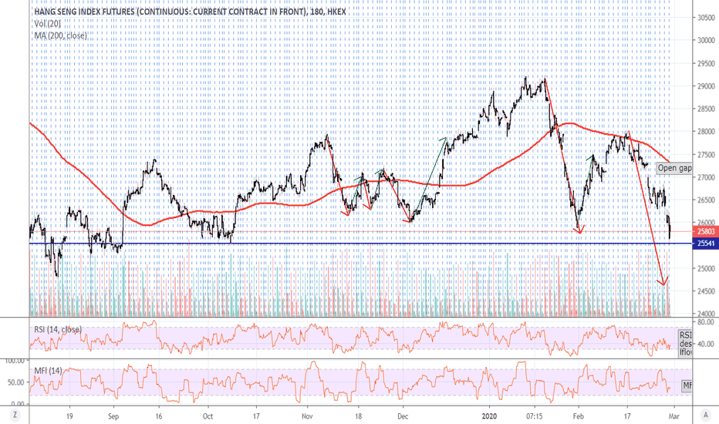Click the 18 date label on time axis
The height and width of the screenshot is (424, 719).
[358, 416]
